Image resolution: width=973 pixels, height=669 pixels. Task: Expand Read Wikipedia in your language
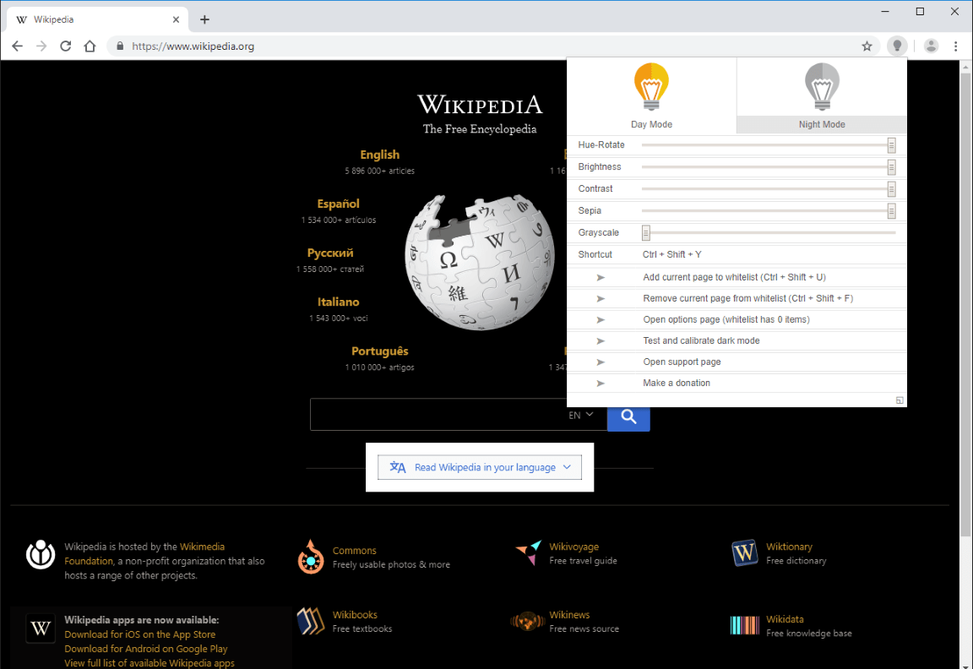480,467
